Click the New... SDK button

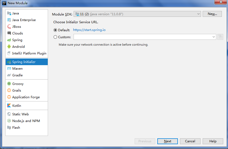pyautogui.click(x=212, y=14)
